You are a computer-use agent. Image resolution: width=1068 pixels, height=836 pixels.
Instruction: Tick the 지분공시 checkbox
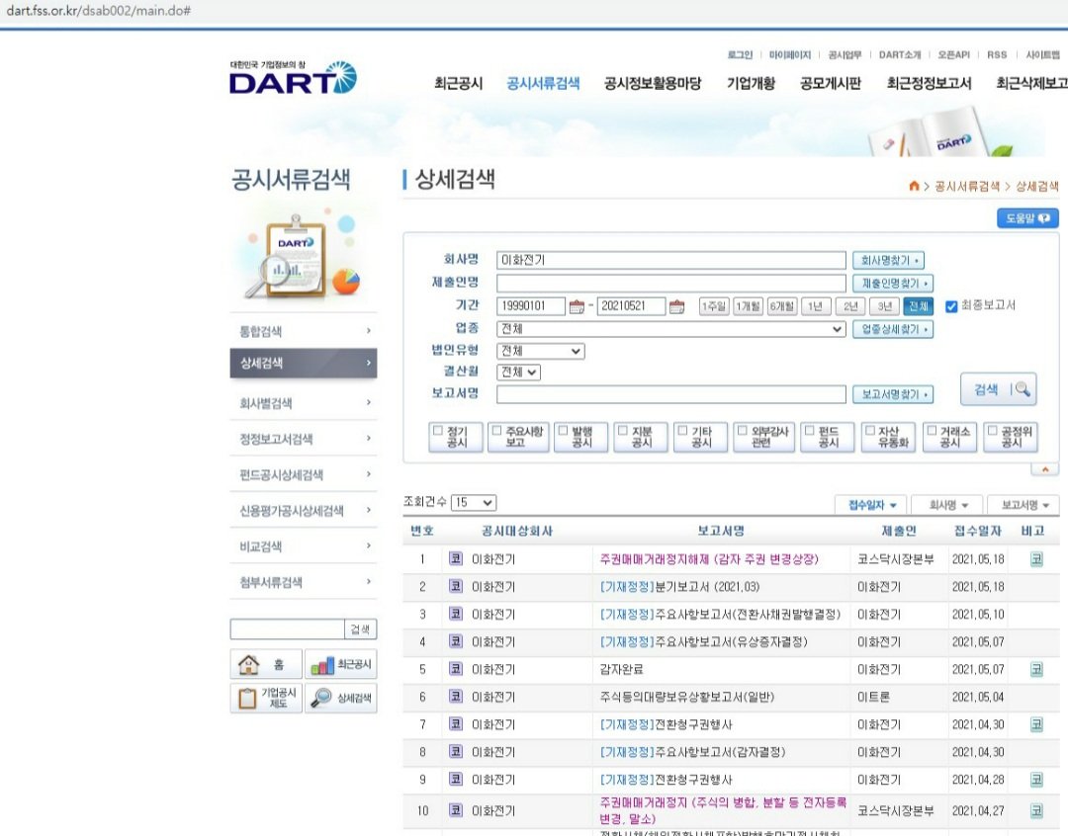click(x=621, y=431)
